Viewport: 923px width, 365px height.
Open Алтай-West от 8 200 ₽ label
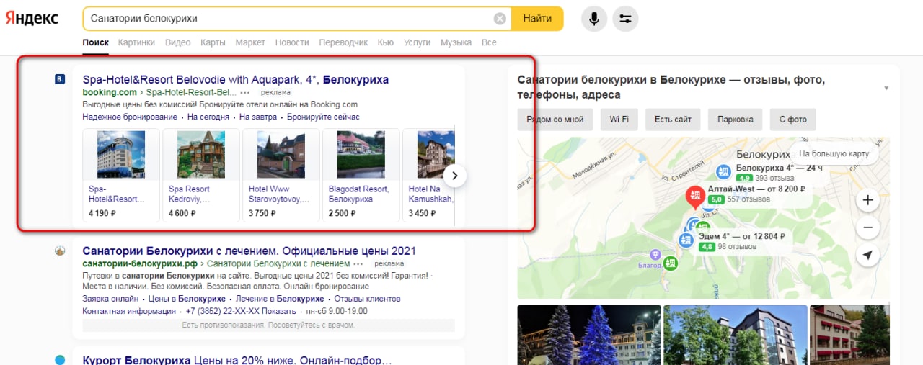click(x=756, y=189)
